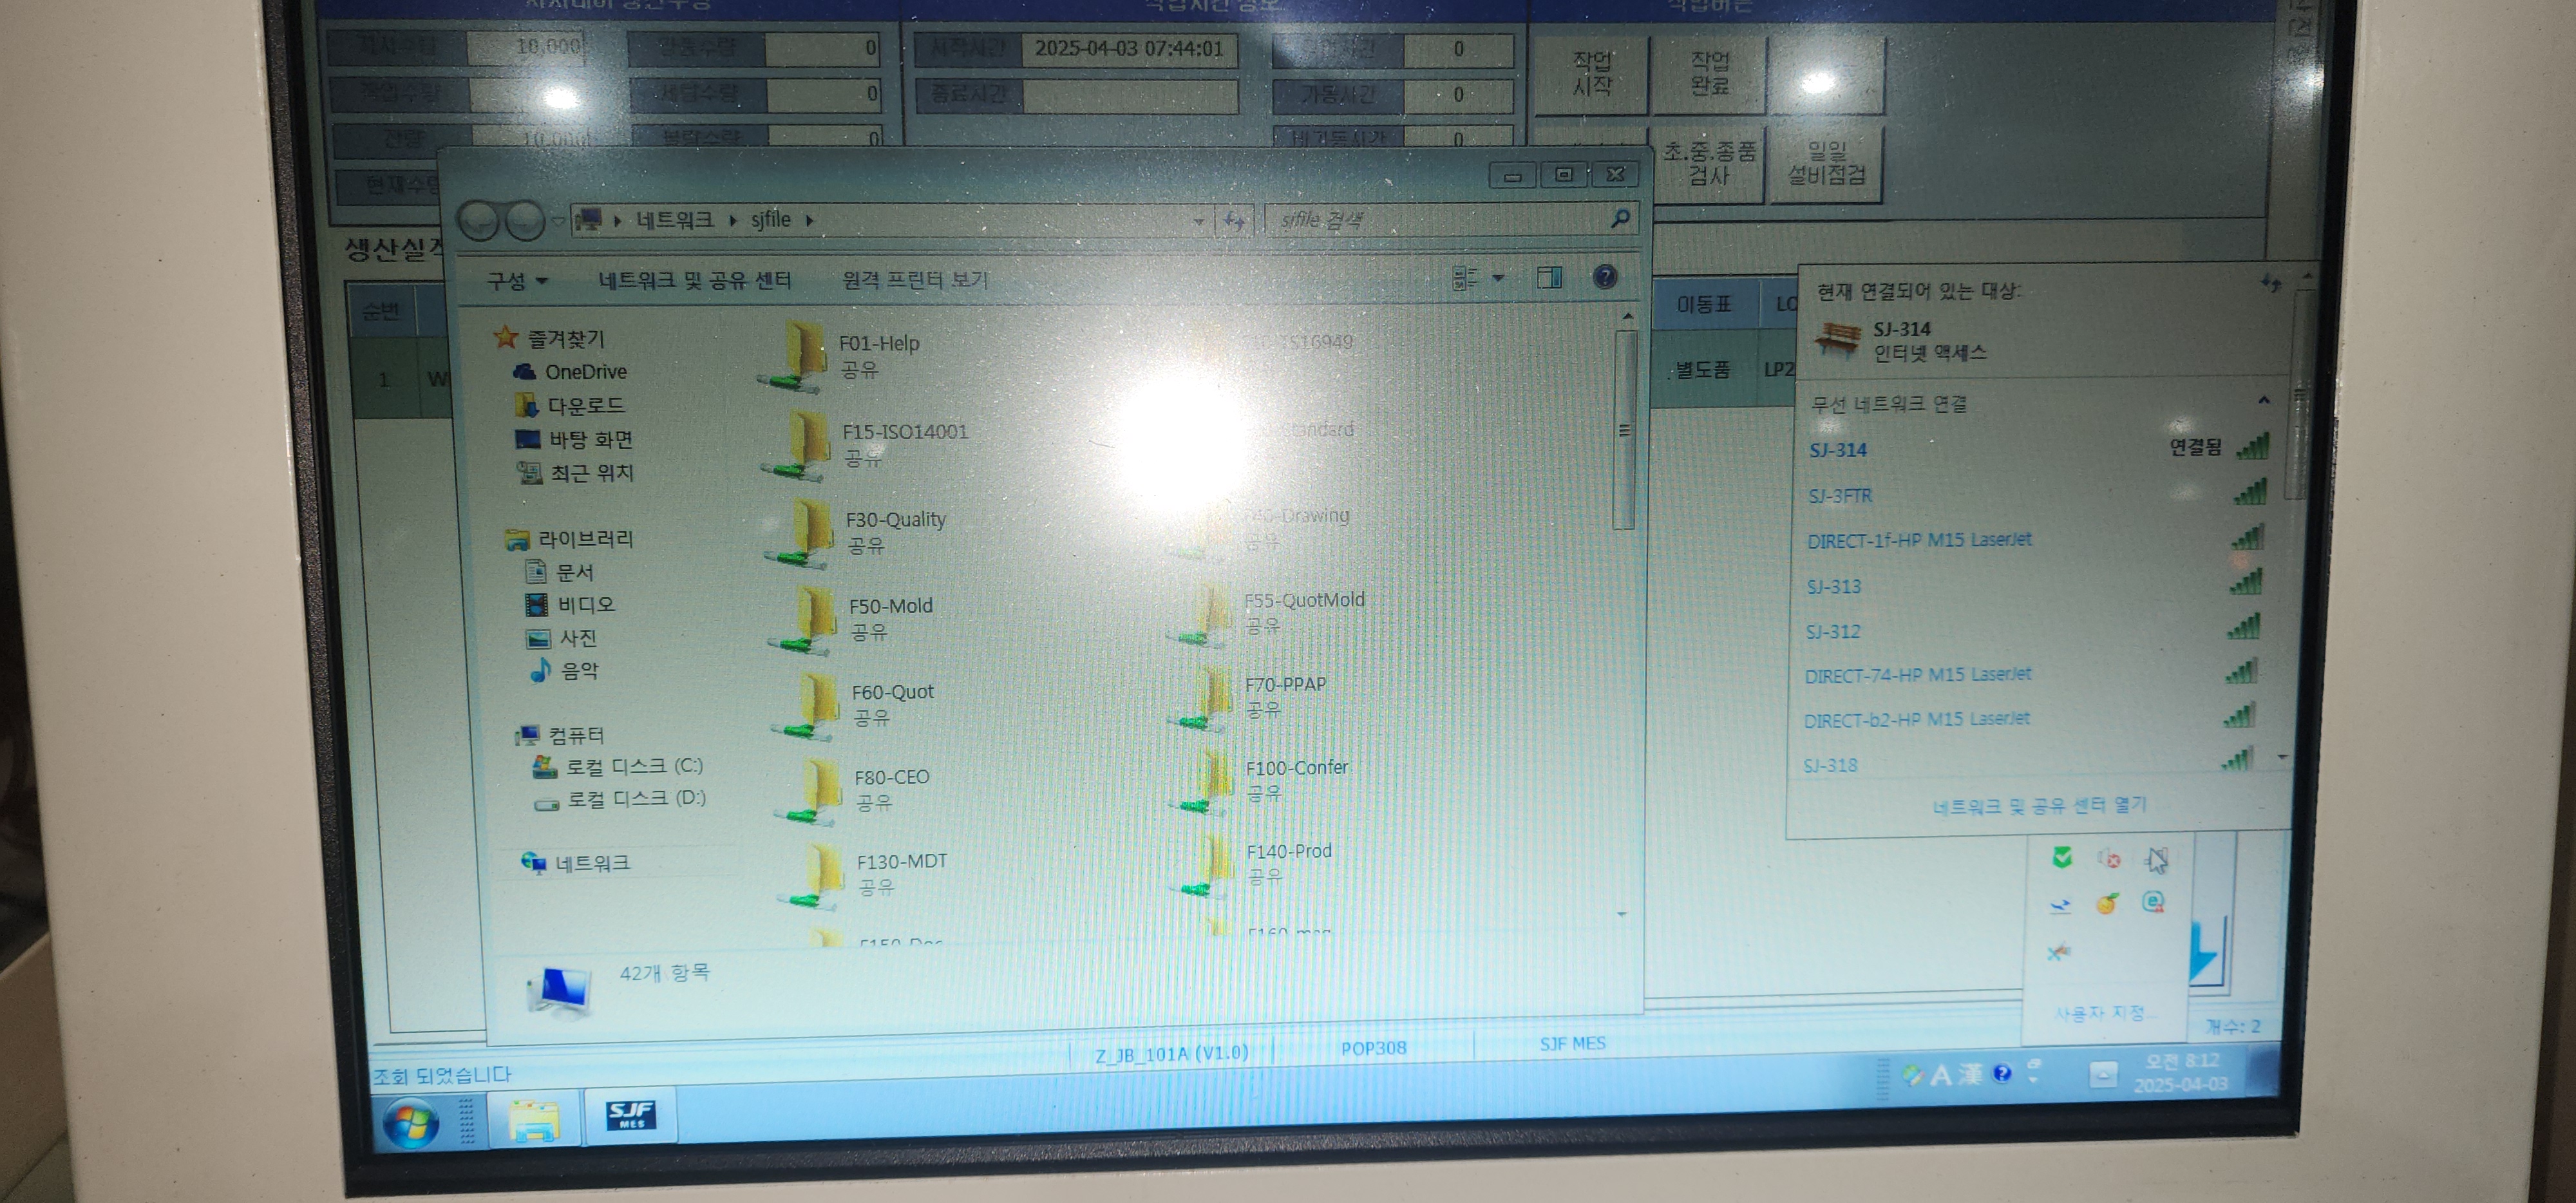
Task: Click the help question mark in Explorer toolbar
Action: click(x=1604, y=277)
